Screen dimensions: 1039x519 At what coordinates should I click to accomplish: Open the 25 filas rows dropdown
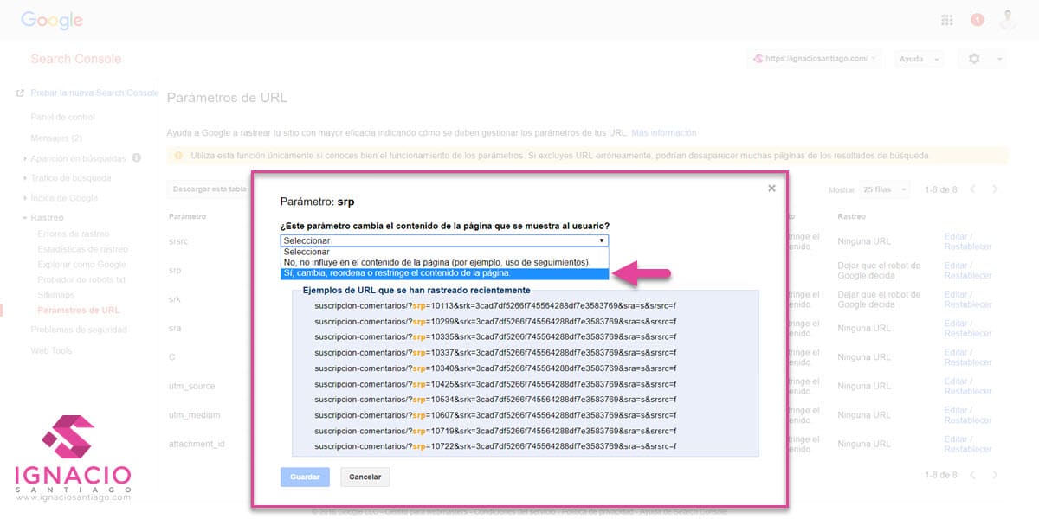point(885,189)
